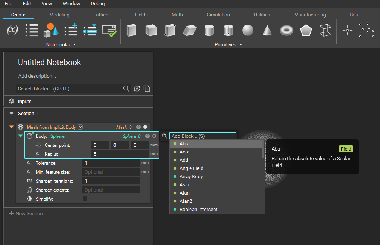Image resolution: width=380 pixels, height=245 pixels.
Task: Switch to the Utilities tab
Action: tap(262, 15)
